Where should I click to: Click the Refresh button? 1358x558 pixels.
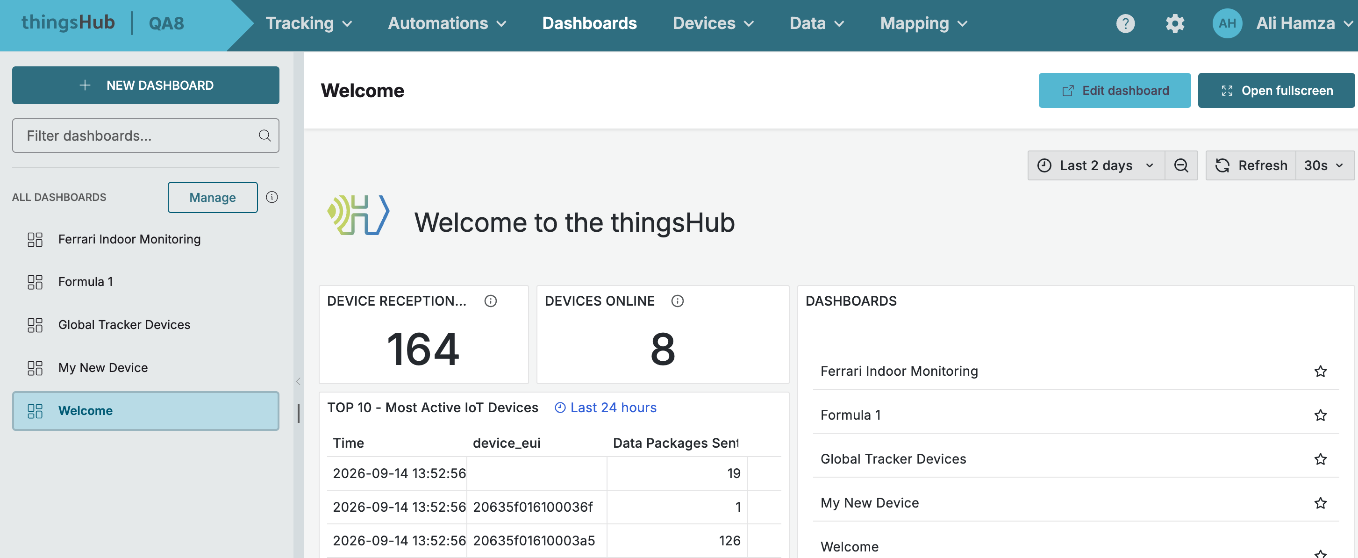click(1251, 165)
